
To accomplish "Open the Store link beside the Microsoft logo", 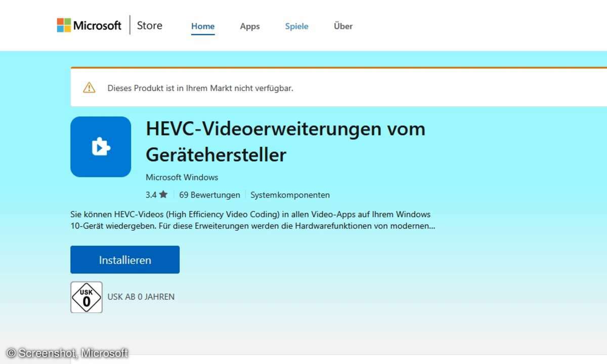I will pos(150,25).
